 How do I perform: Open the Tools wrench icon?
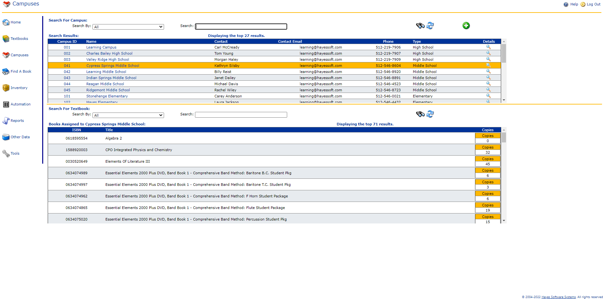pyautogui.click(x=6, y=153)
